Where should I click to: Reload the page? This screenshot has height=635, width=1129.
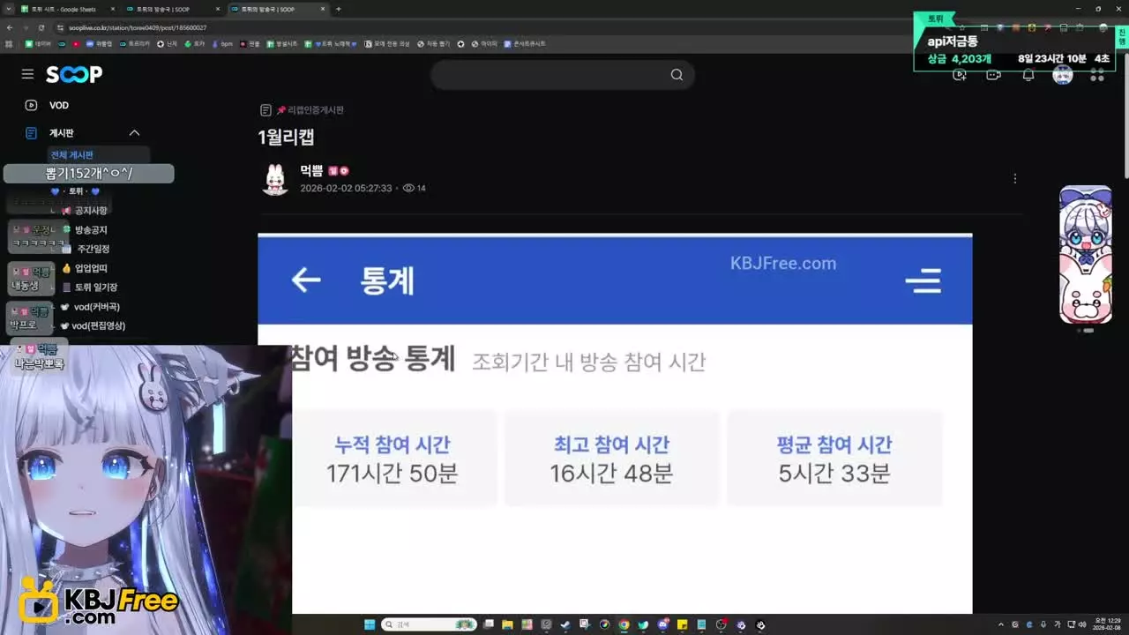click(x=41, y=27)
